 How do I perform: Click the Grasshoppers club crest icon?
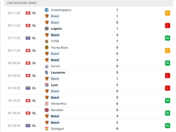[47, 10]
